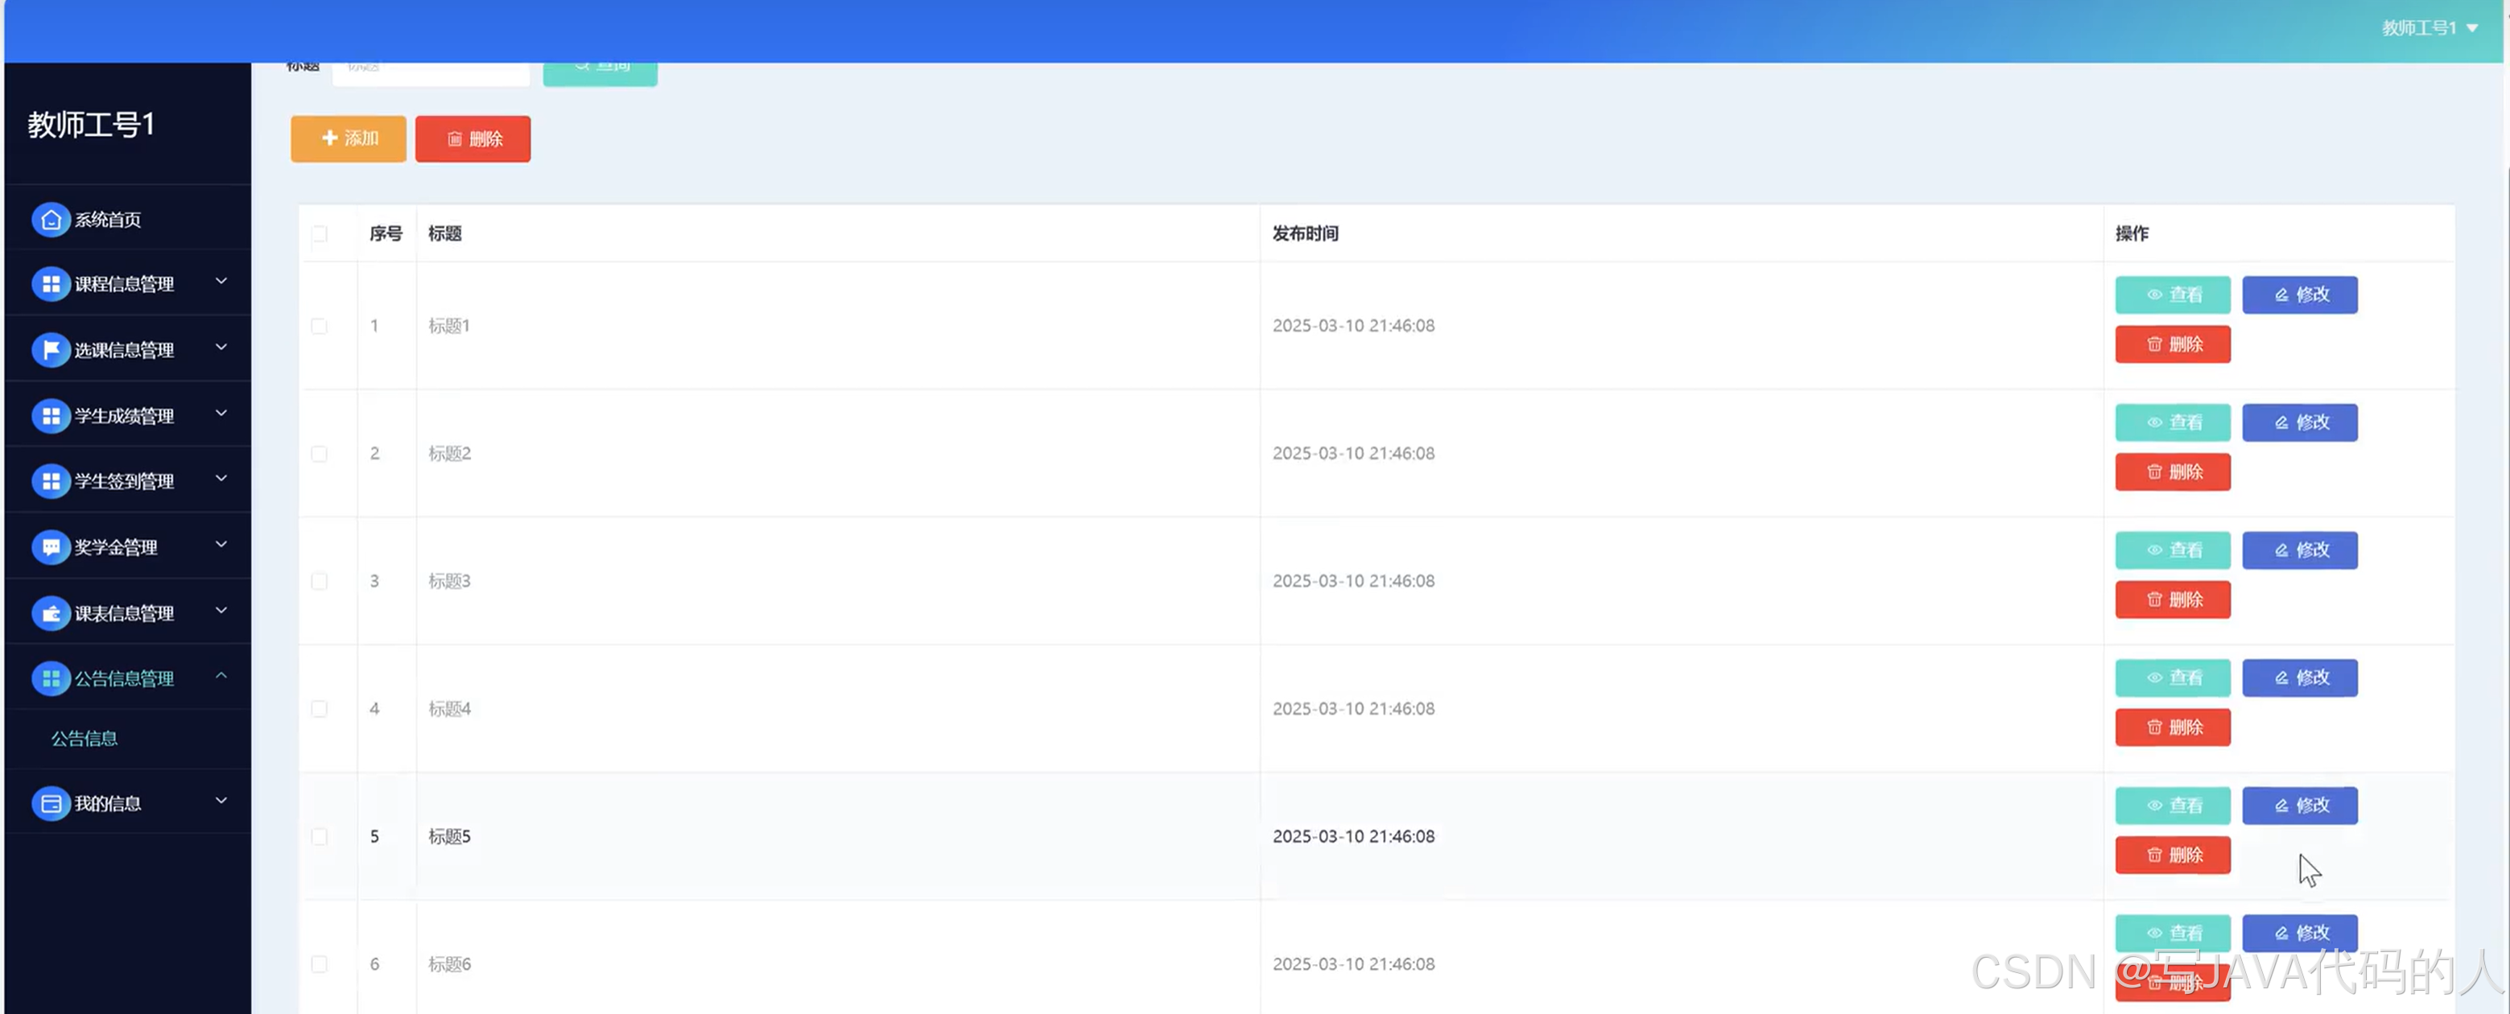The image size is (2510, 1014).
Task: Open the 公告信息 submenu item
Action: pyautogui.click(x=85, y=740)
